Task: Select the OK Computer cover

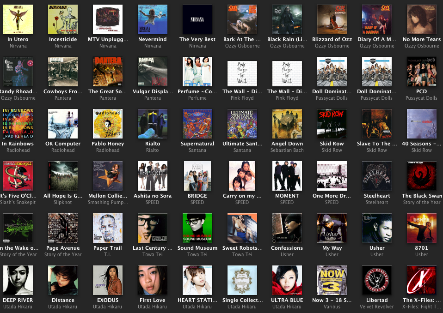Action: click(x=63, y=124)
